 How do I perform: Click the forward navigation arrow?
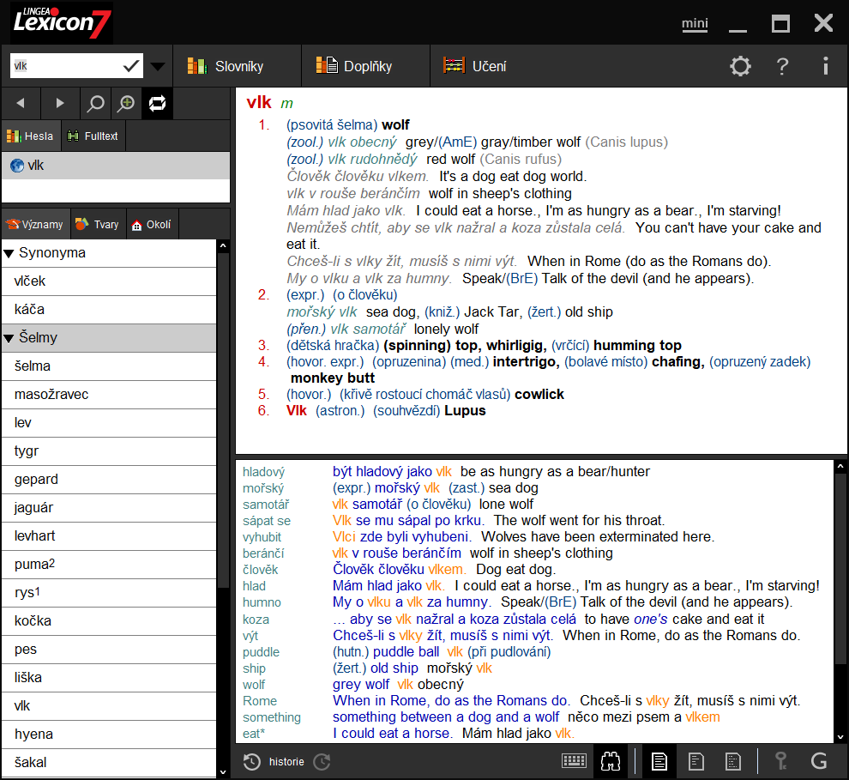pos(59,104)
